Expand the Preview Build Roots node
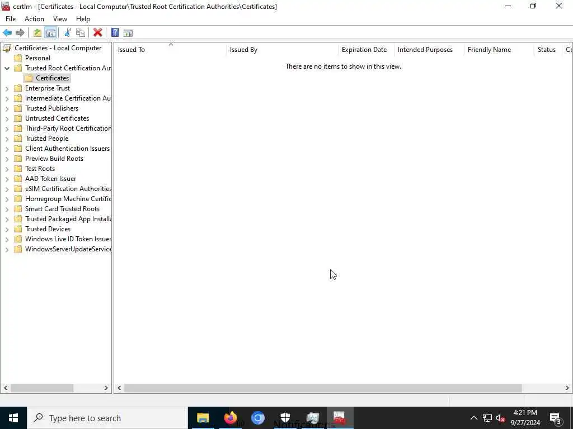The image size is (573, 429). (x=7, y=159)
